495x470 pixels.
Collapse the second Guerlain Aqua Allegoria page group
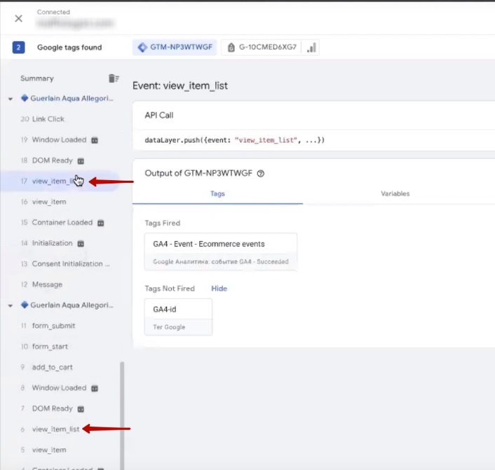click(11, 305)
